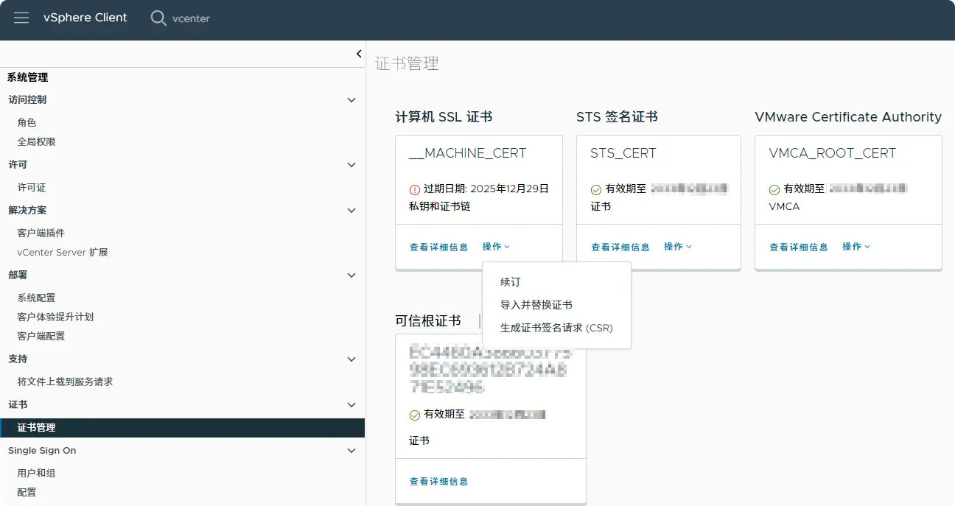
Task: Open 操作 dropdown on VMCA_ROOT_CERT card
Action: tap(856, 247)
